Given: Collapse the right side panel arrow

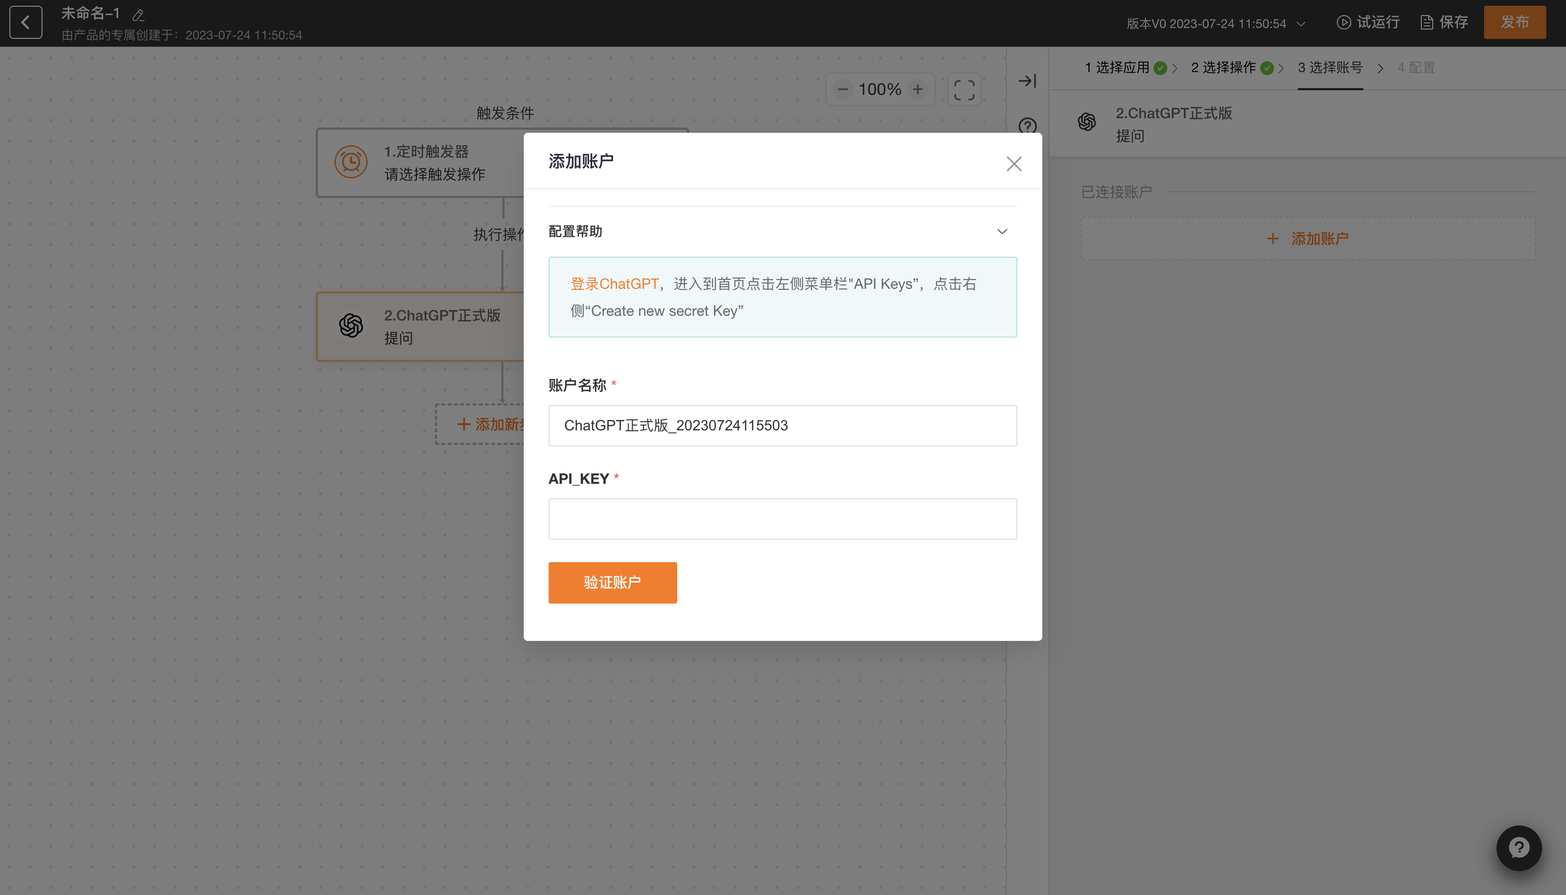Looking at the screenshot, I should click(x=1027, y=80).
